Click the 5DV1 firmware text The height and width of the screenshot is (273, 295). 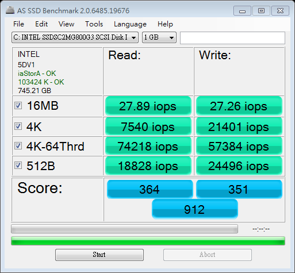26,65
